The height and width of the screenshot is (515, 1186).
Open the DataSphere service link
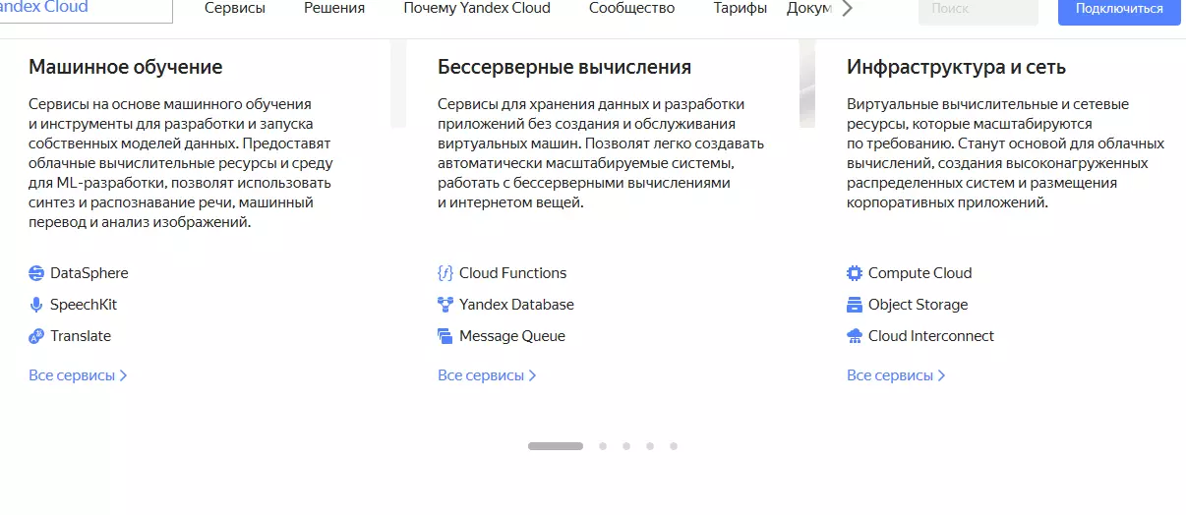coord(89,273)
